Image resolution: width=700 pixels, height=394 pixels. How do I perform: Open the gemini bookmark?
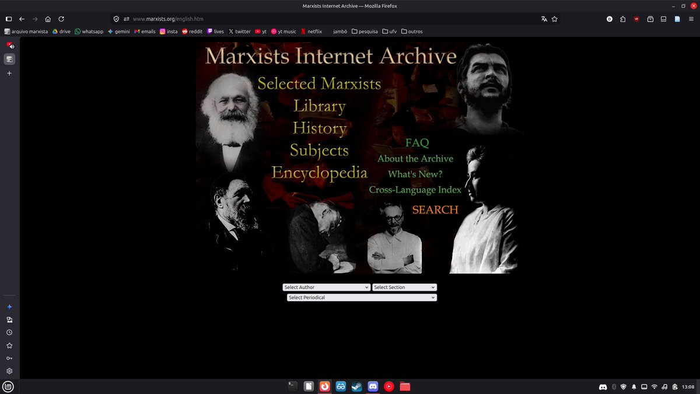click(118, 32)
